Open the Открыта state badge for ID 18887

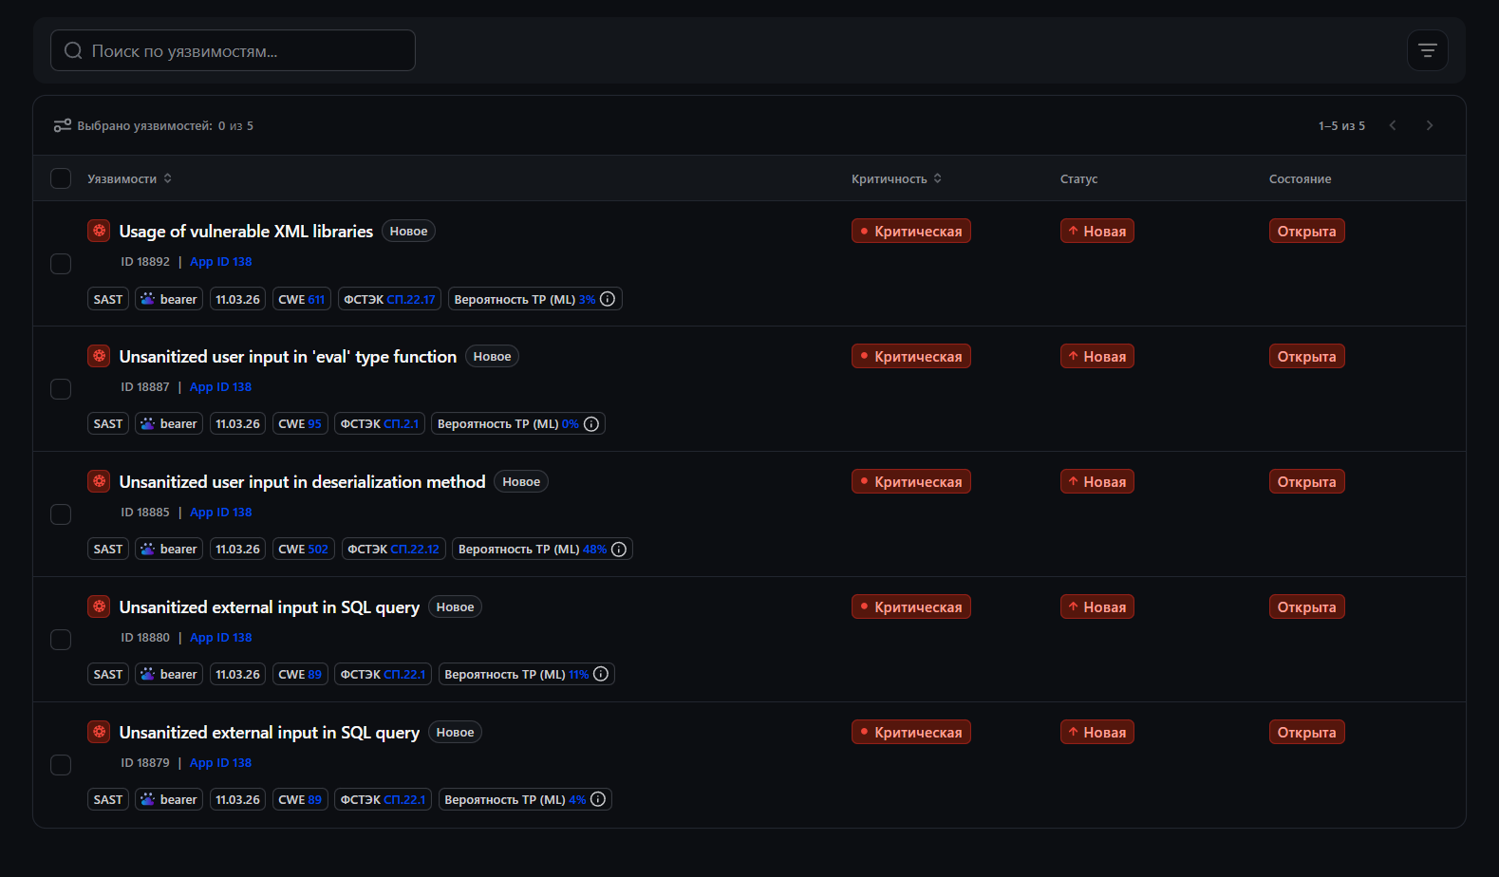pos(1307,356)
